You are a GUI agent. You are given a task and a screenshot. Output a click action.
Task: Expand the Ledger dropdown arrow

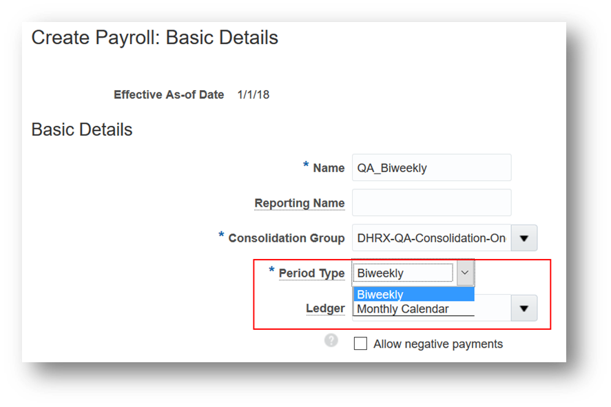tap(524, 308)
